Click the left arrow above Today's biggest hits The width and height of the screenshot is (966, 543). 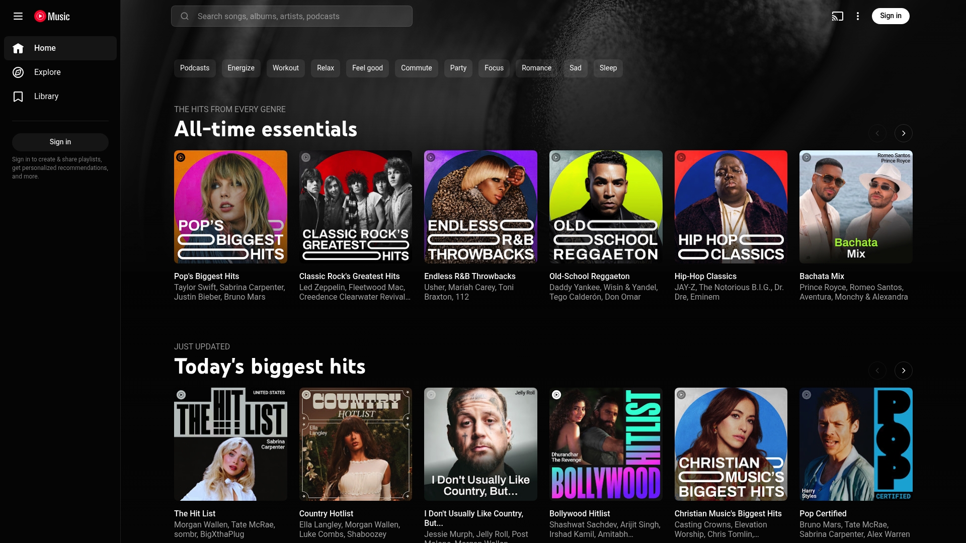877,371
